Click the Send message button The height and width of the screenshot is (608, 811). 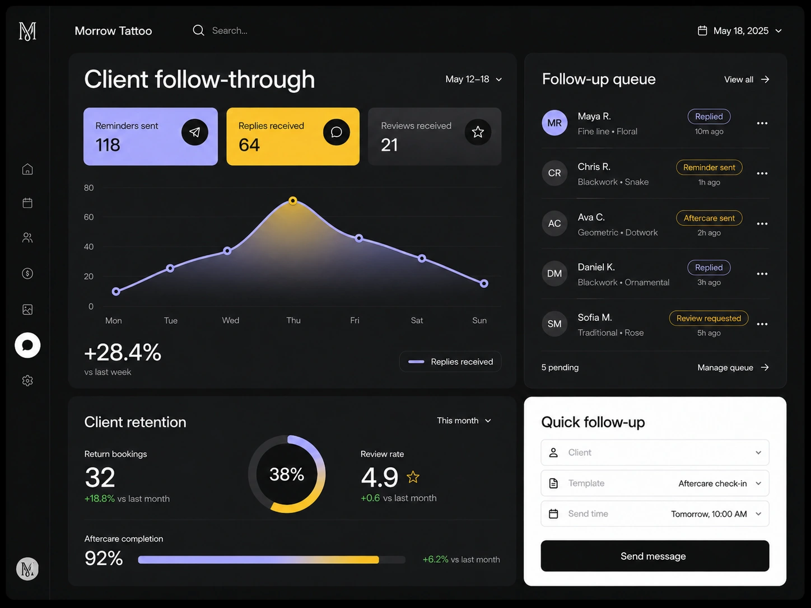click(x=655, y=556)
